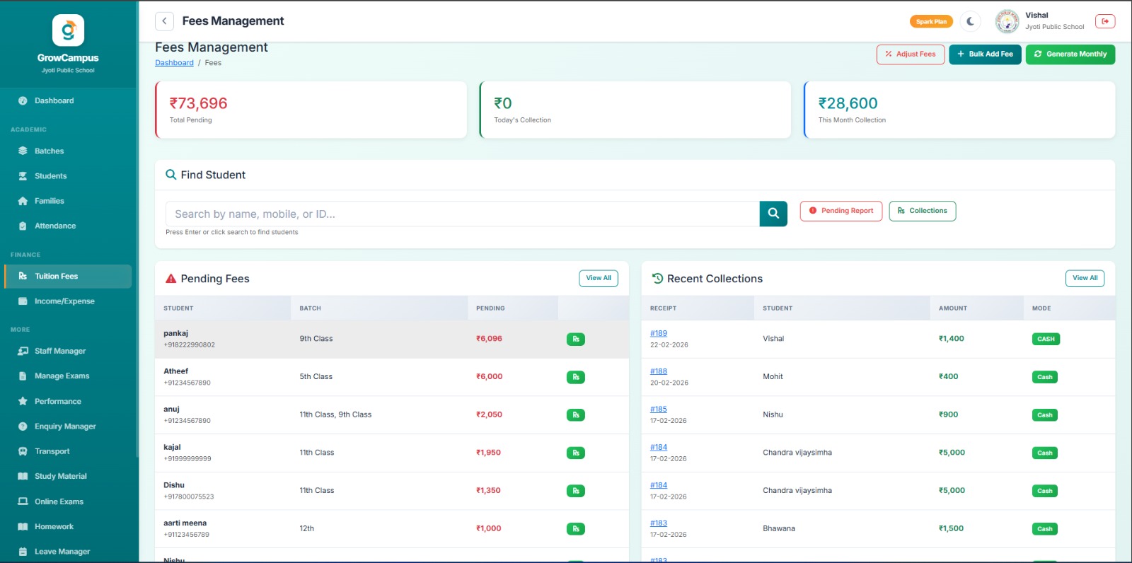Open the Pending Report
This screenshot has width=1132, height=563.
(x=841, y=211)
